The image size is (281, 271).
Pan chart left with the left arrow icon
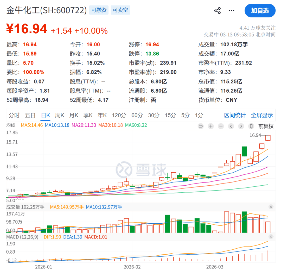tap(231, 126)
